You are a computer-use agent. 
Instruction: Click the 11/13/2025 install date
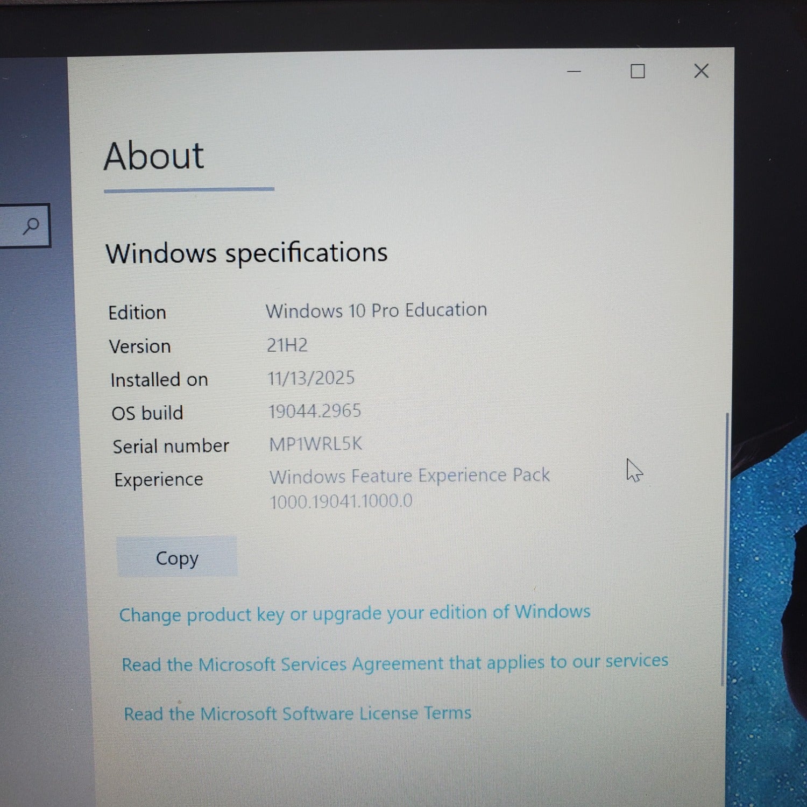point(311,378)
